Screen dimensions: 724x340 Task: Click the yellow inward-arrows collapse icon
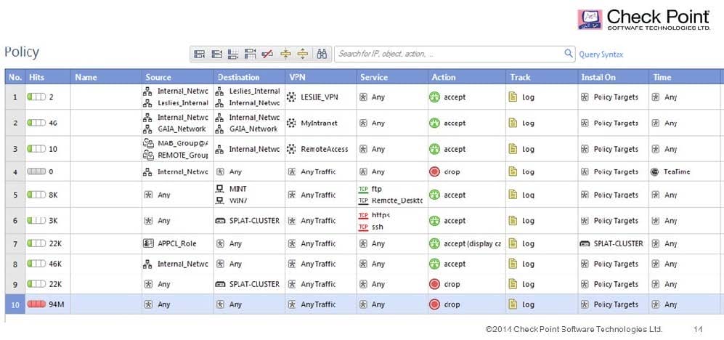pos(286,54)
